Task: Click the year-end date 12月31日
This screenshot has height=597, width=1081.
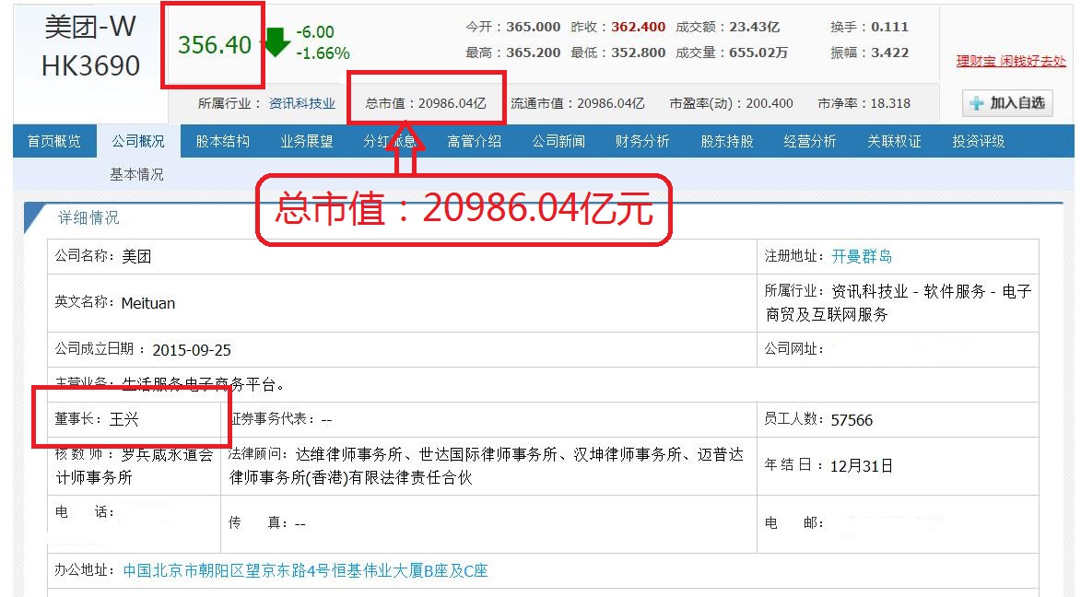Action: click(x=861, y=466)
